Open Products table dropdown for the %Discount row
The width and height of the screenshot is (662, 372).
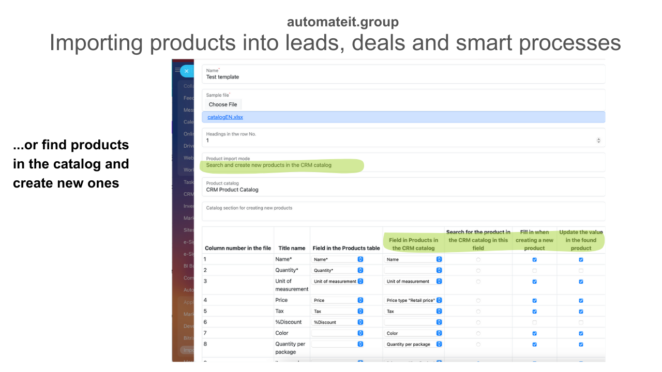click(x=338, y=322)
